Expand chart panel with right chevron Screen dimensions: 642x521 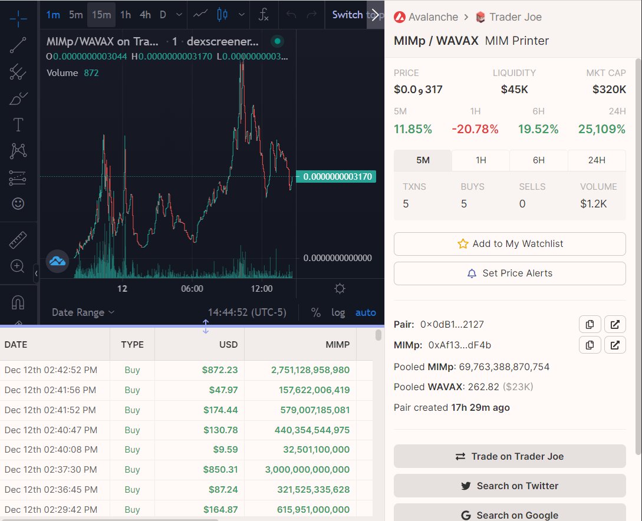[375, 15]
